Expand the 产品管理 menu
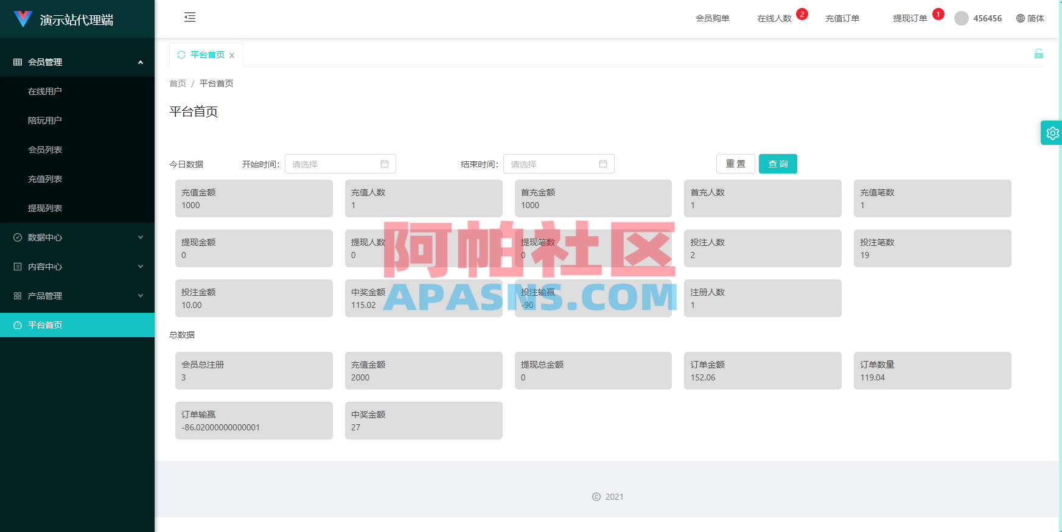The image size is (1062, 532). pyautogui.click(x=77, y=296)
